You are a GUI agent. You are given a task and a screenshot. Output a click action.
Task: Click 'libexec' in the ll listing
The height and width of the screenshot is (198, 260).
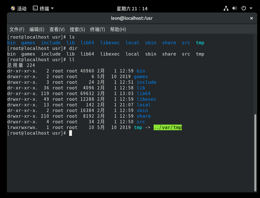pos(146,99)
